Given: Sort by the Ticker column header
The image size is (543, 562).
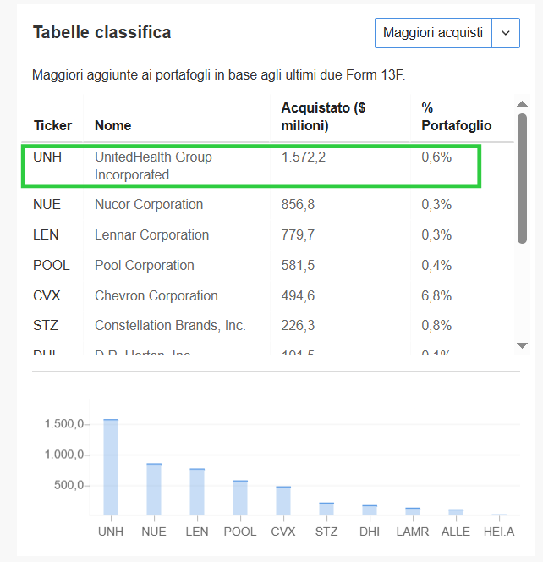Looking at the screenshot, I should click(x=52, y=126).
